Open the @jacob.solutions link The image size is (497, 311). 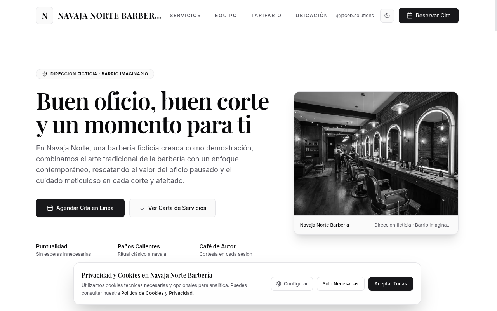355,16
